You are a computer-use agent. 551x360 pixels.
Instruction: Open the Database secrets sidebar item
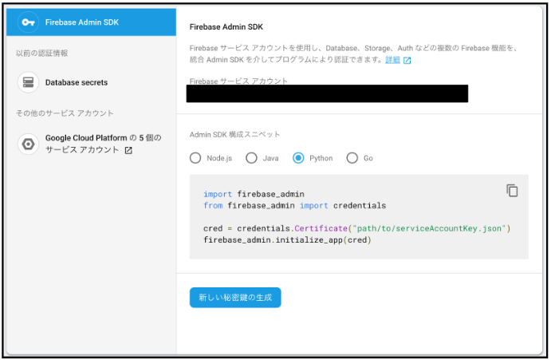pos(92,82)
